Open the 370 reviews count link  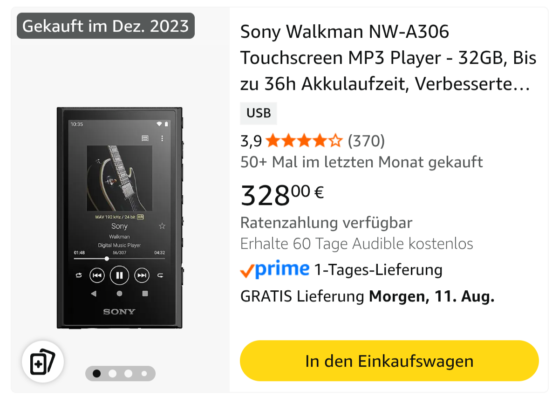tap(366, 140)
